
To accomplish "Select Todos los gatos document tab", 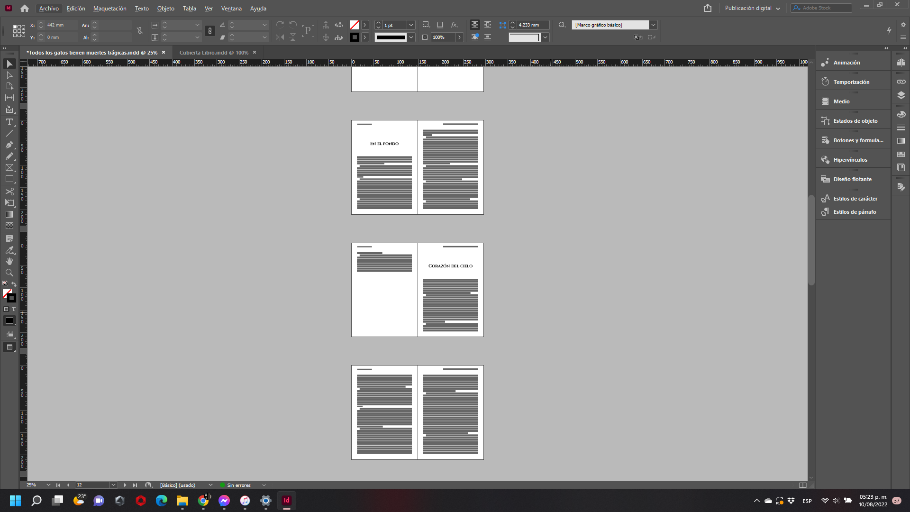I will pyautogui.click(x=92, y=53).
